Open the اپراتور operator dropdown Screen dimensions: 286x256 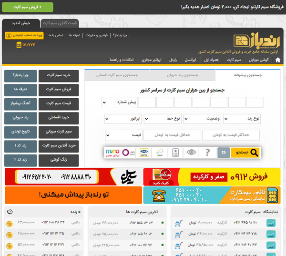coord(123,119)
